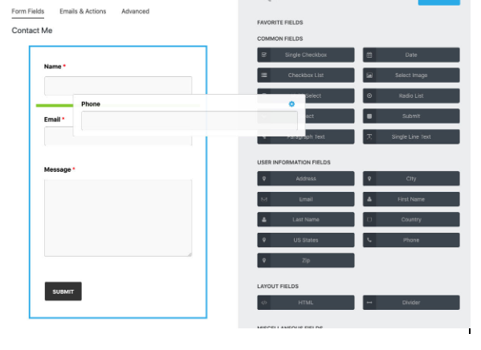
Task: Click inside the Message text area
Action: 118,218
